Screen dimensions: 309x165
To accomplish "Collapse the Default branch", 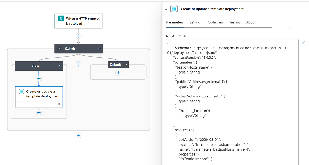I will point(126,65).
